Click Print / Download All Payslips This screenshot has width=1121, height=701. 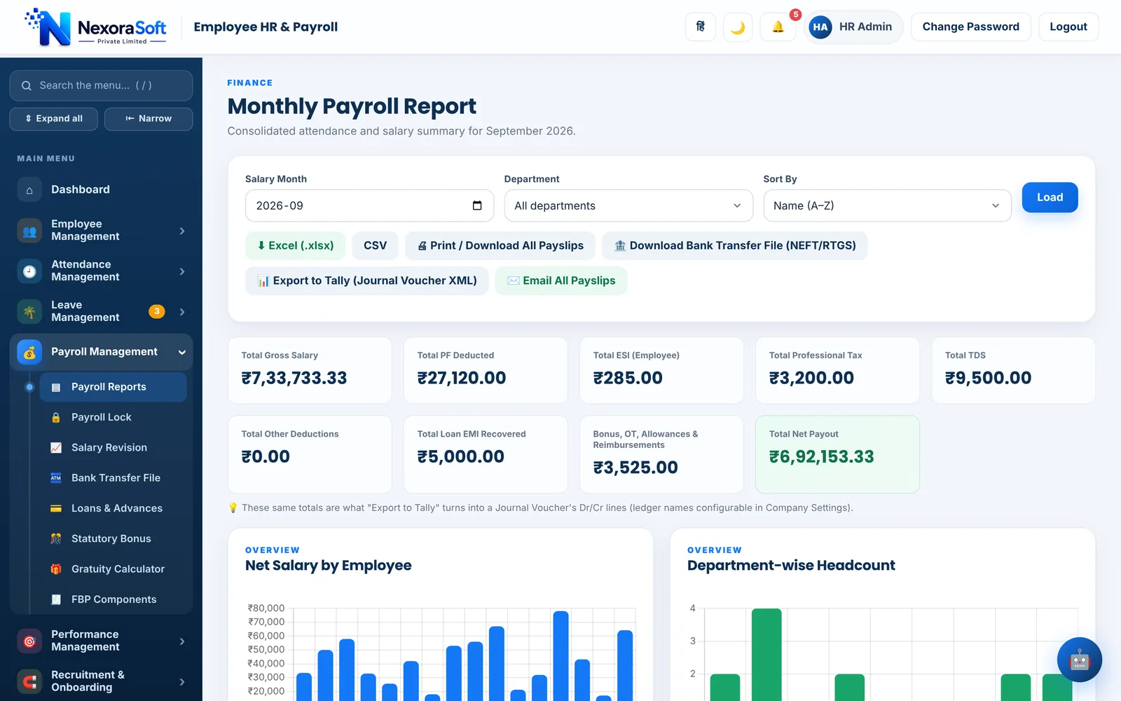click(x=500, y=245)
